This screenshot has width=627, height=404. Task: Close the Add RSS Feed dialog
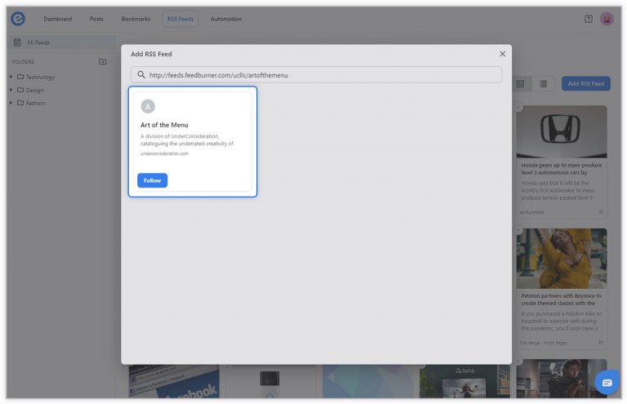pyautogui.click(x=502, y=54)
